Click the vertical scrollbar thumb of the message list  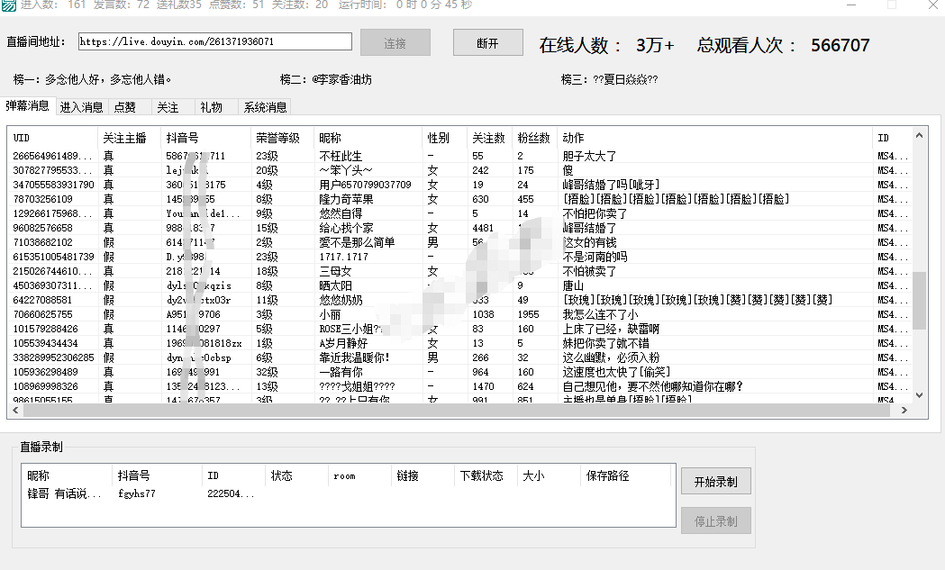click(x=919, y=300)
